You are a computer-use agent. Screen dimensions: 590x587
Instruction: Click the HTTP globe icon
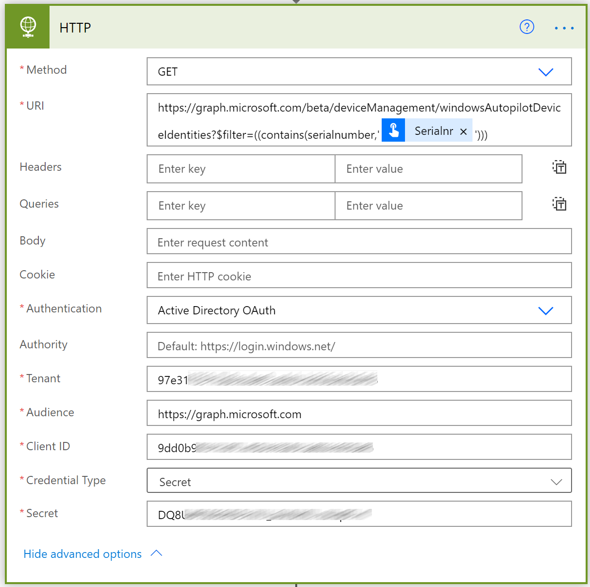tap(27, 27)
